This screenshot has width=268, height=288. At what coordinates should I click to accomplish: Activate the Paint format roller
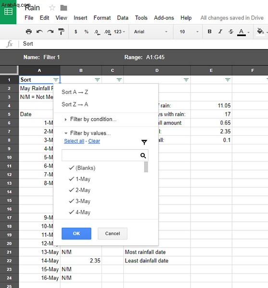(61, 32)
